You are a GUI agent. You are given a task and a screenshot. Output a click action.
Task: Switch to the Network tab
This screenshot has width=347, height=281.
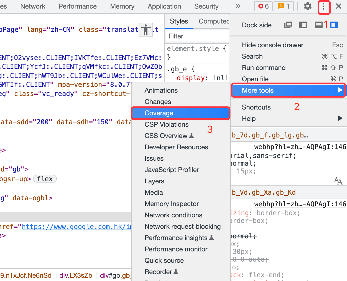tap(33, 6)
